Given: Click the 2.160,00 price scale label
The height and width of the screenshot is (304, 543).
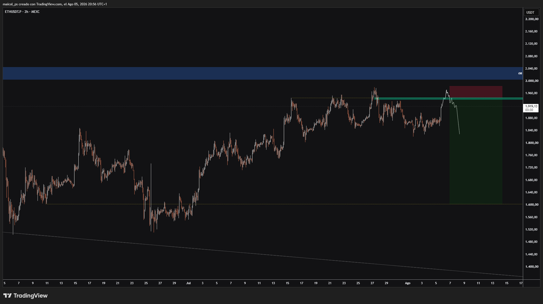Looking at the screenshot, I should pyautogui.click(x=531, y=32).
